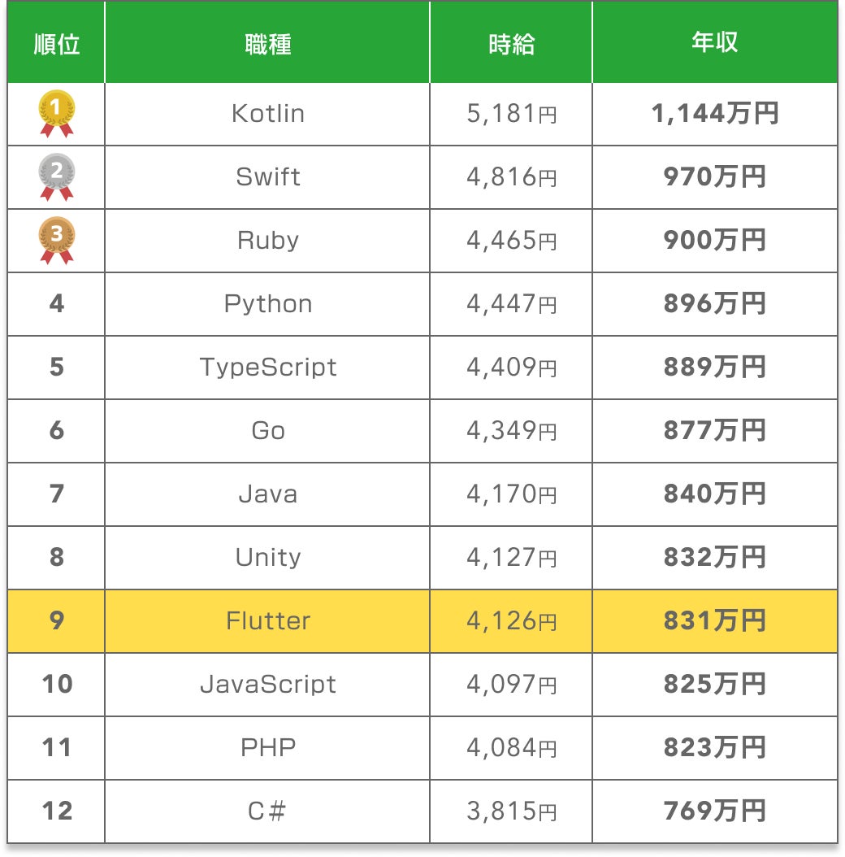
Task: Click the 職種 column header
Action: coord(267,44)
